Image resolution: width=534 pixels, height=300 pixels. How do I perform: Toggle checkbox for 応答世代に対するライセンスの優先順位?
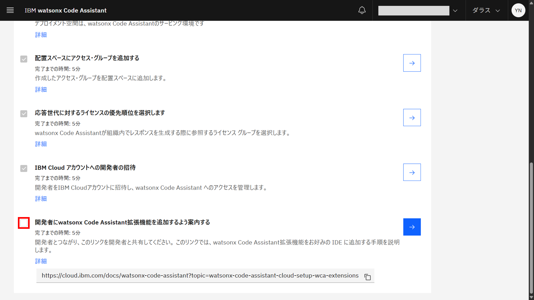click(x=24, y=114)
